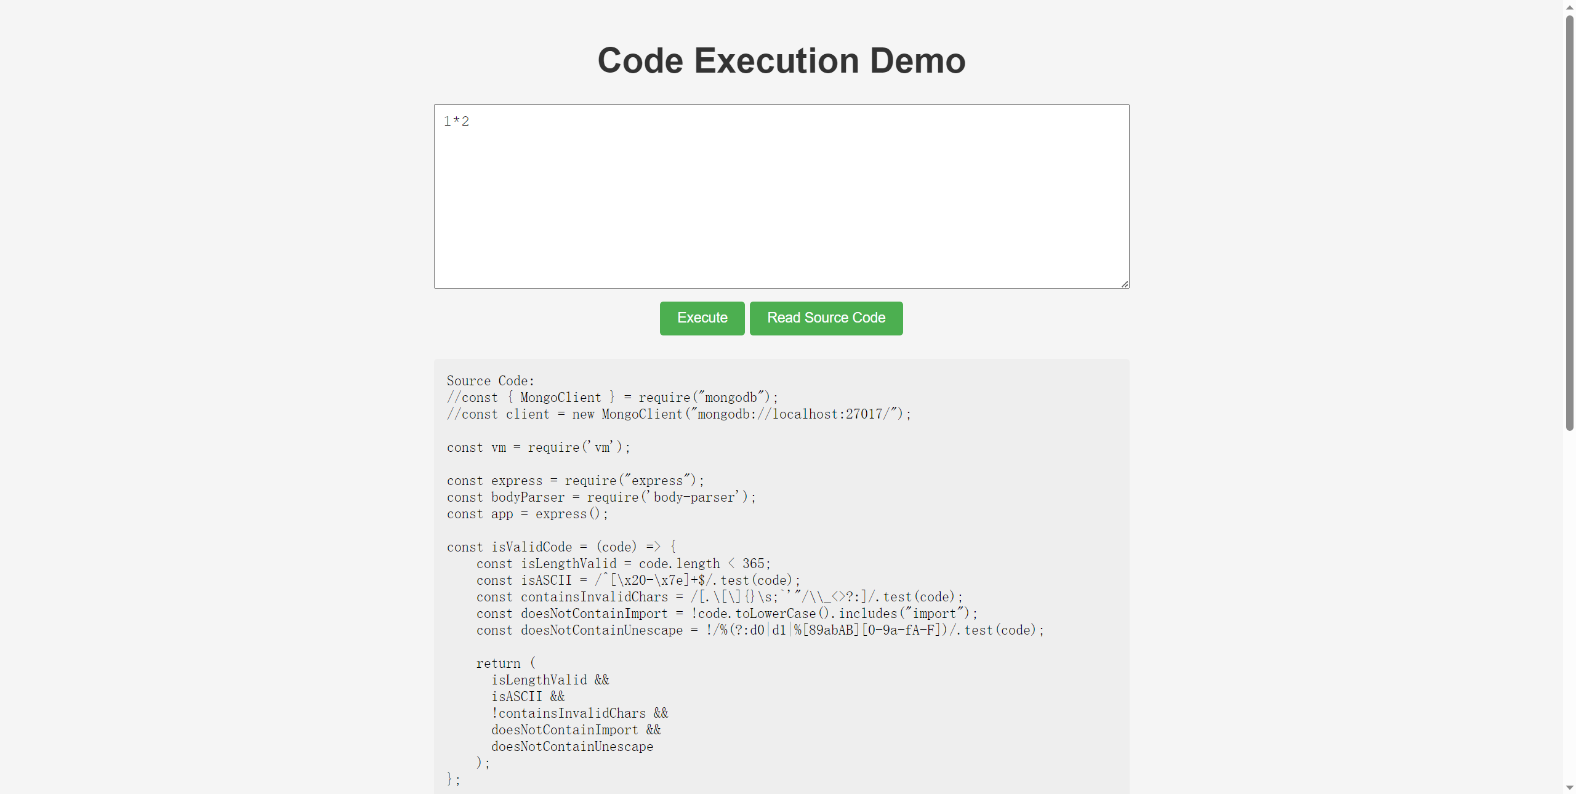Click the containsInvalidChars regex line

(719, 597)
